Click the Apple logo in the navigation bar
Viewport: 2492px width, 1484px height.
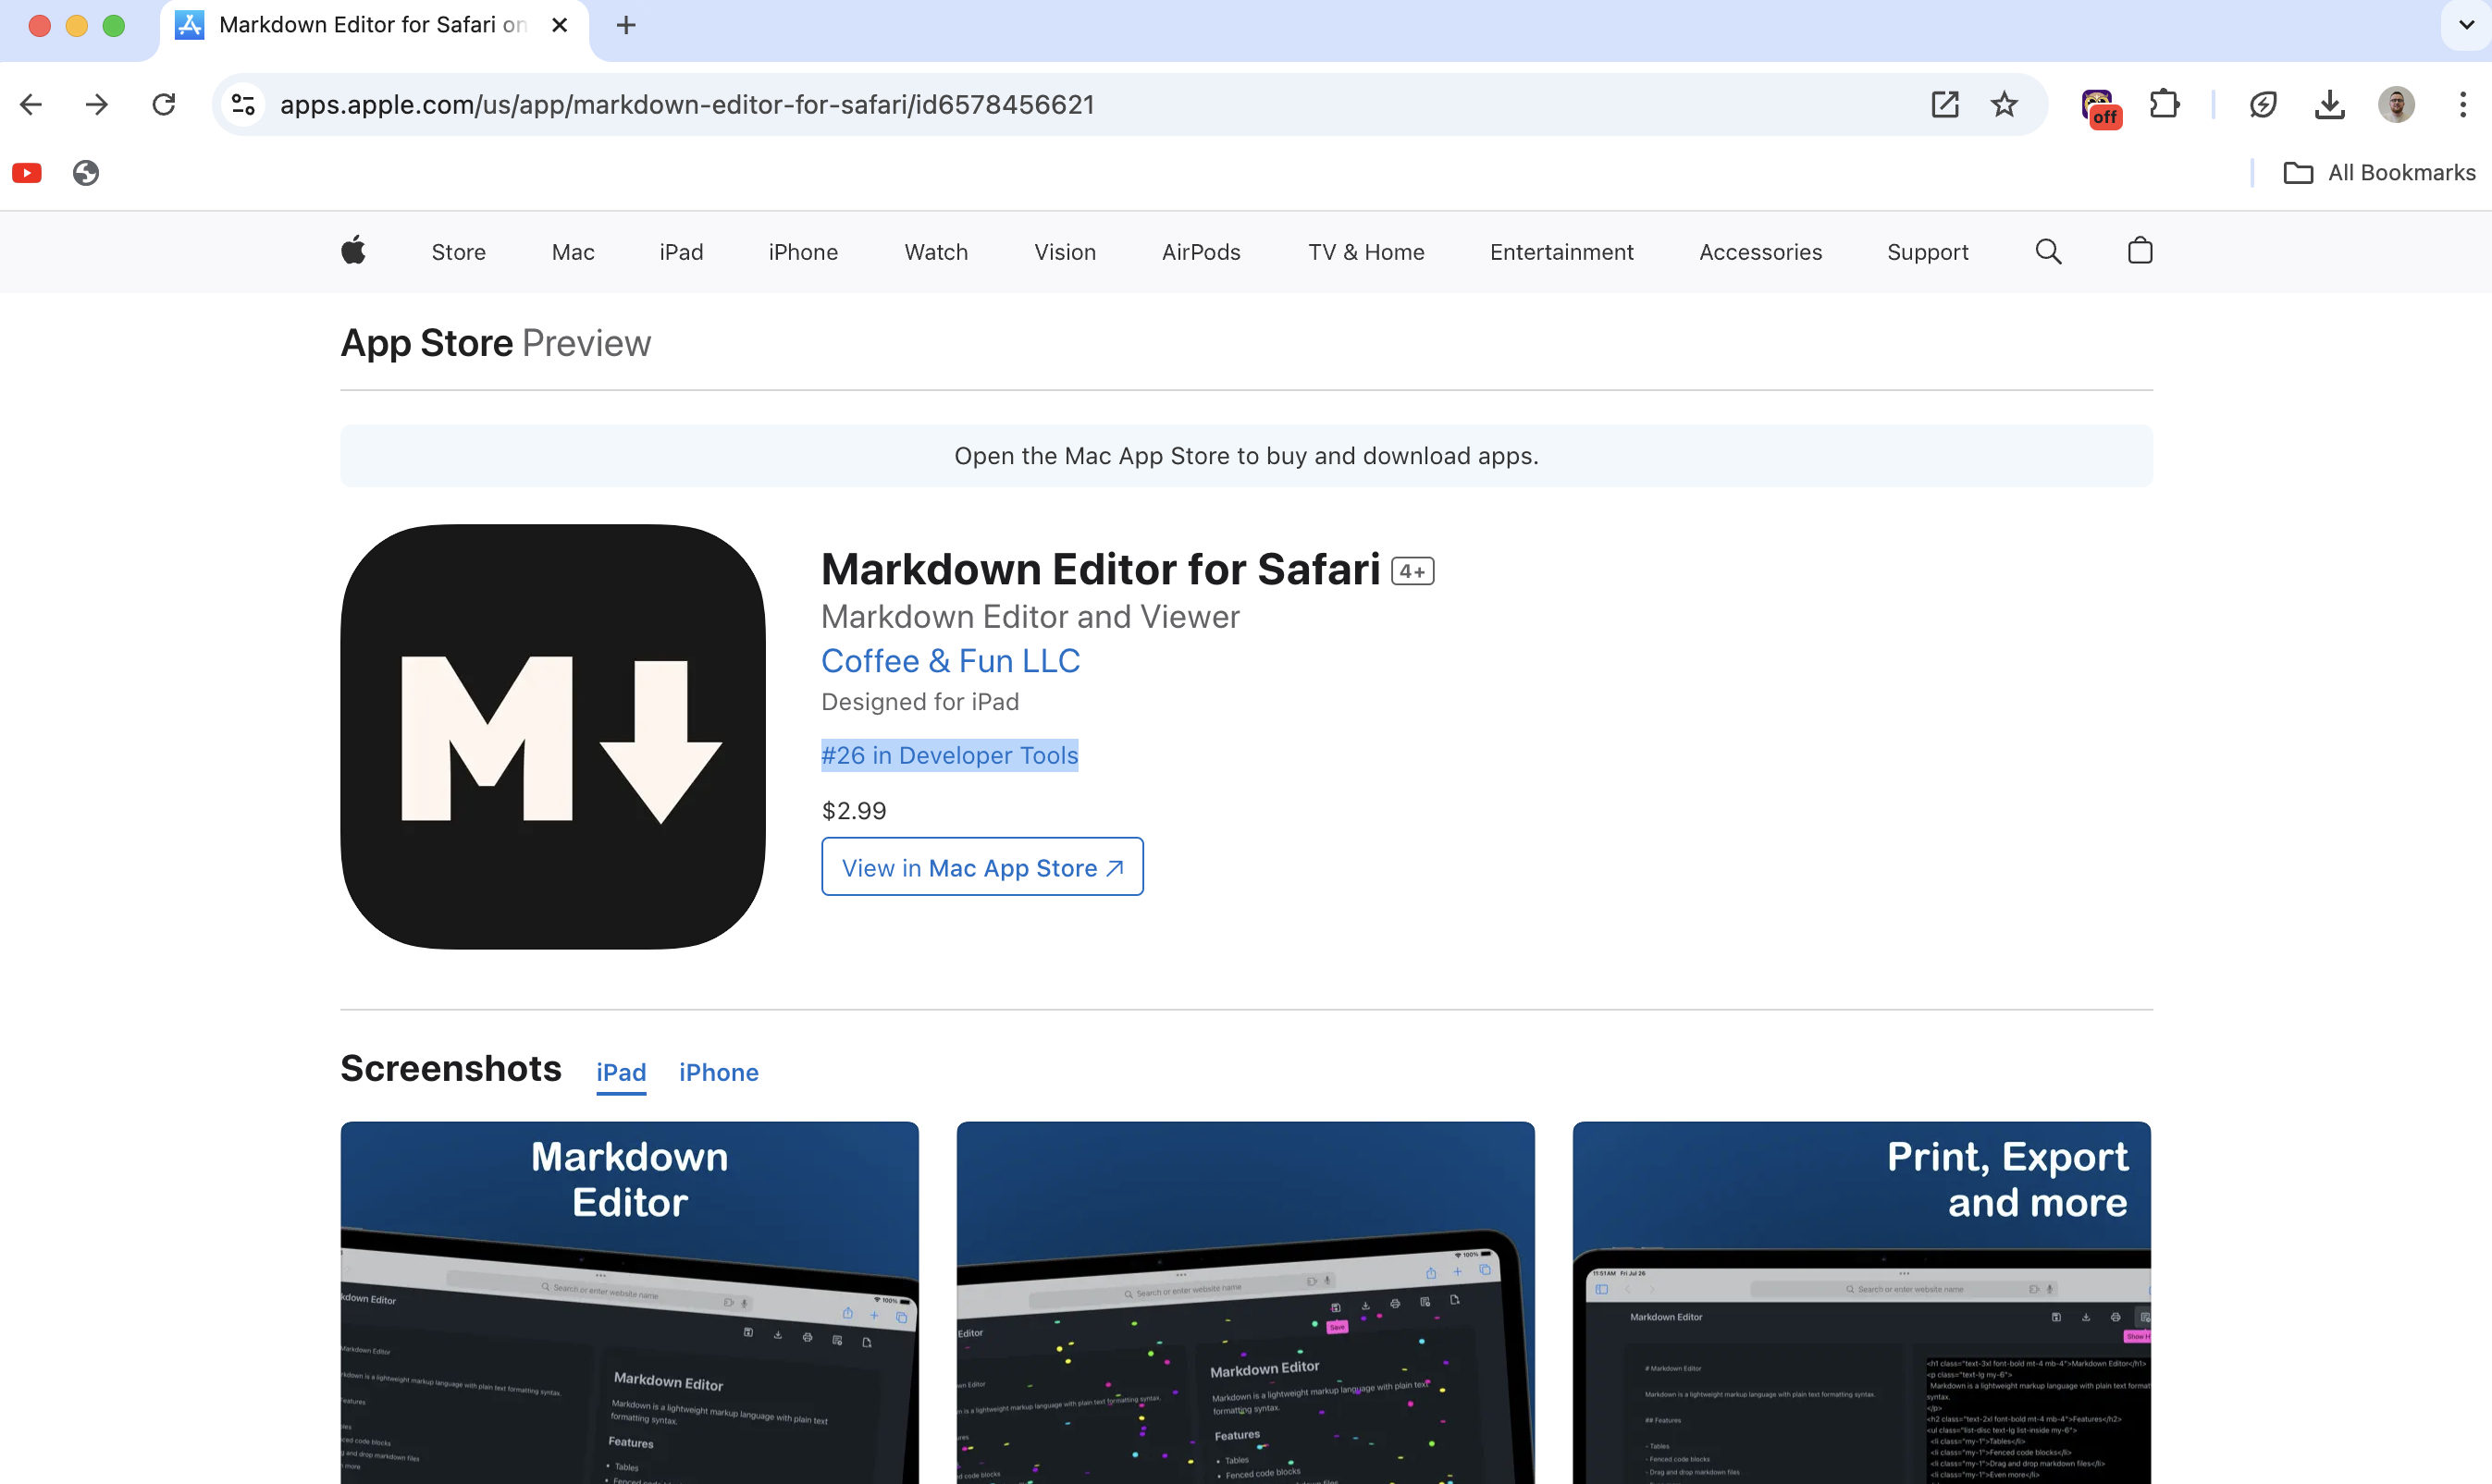353,251
